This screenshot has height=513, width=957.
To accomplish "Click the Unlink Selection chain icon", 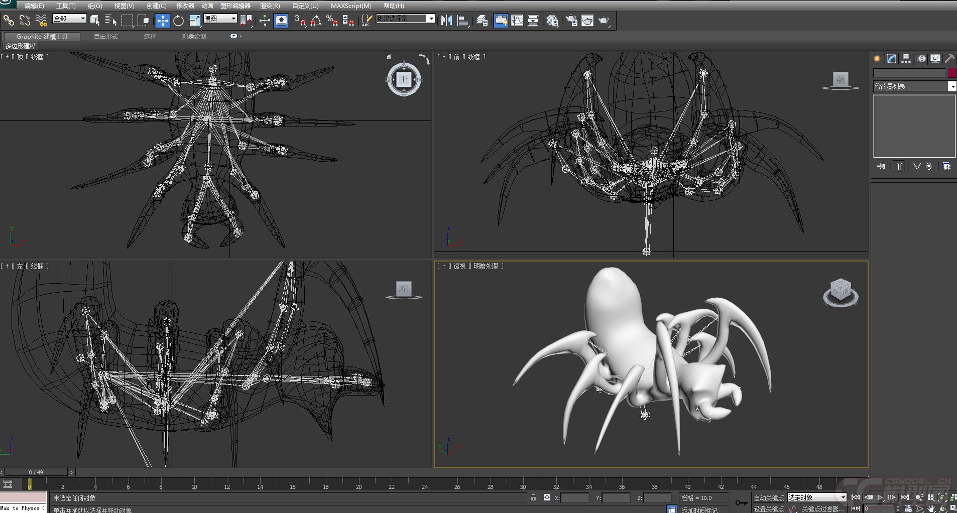I will click(x=25, y=20).
